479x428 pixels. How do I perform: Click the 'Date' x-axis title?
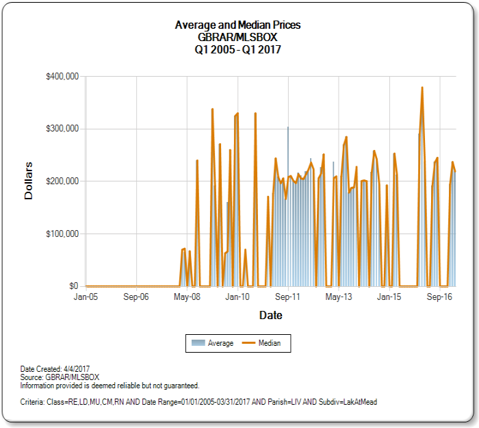[271, 315]
